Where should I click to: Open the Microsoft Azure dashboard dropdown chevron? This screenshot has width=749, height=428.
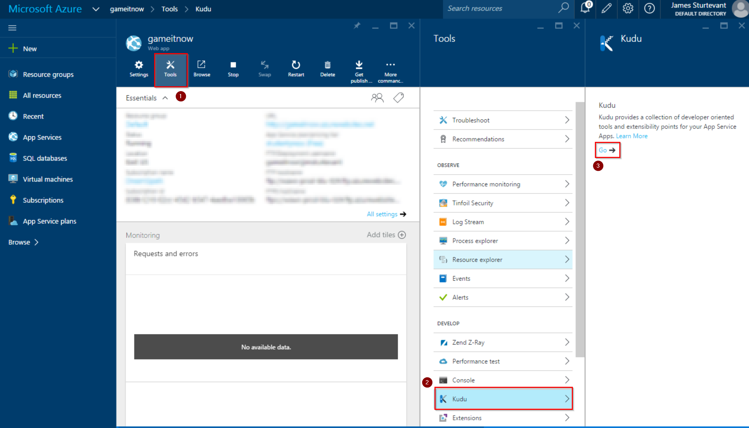[96, 9]
